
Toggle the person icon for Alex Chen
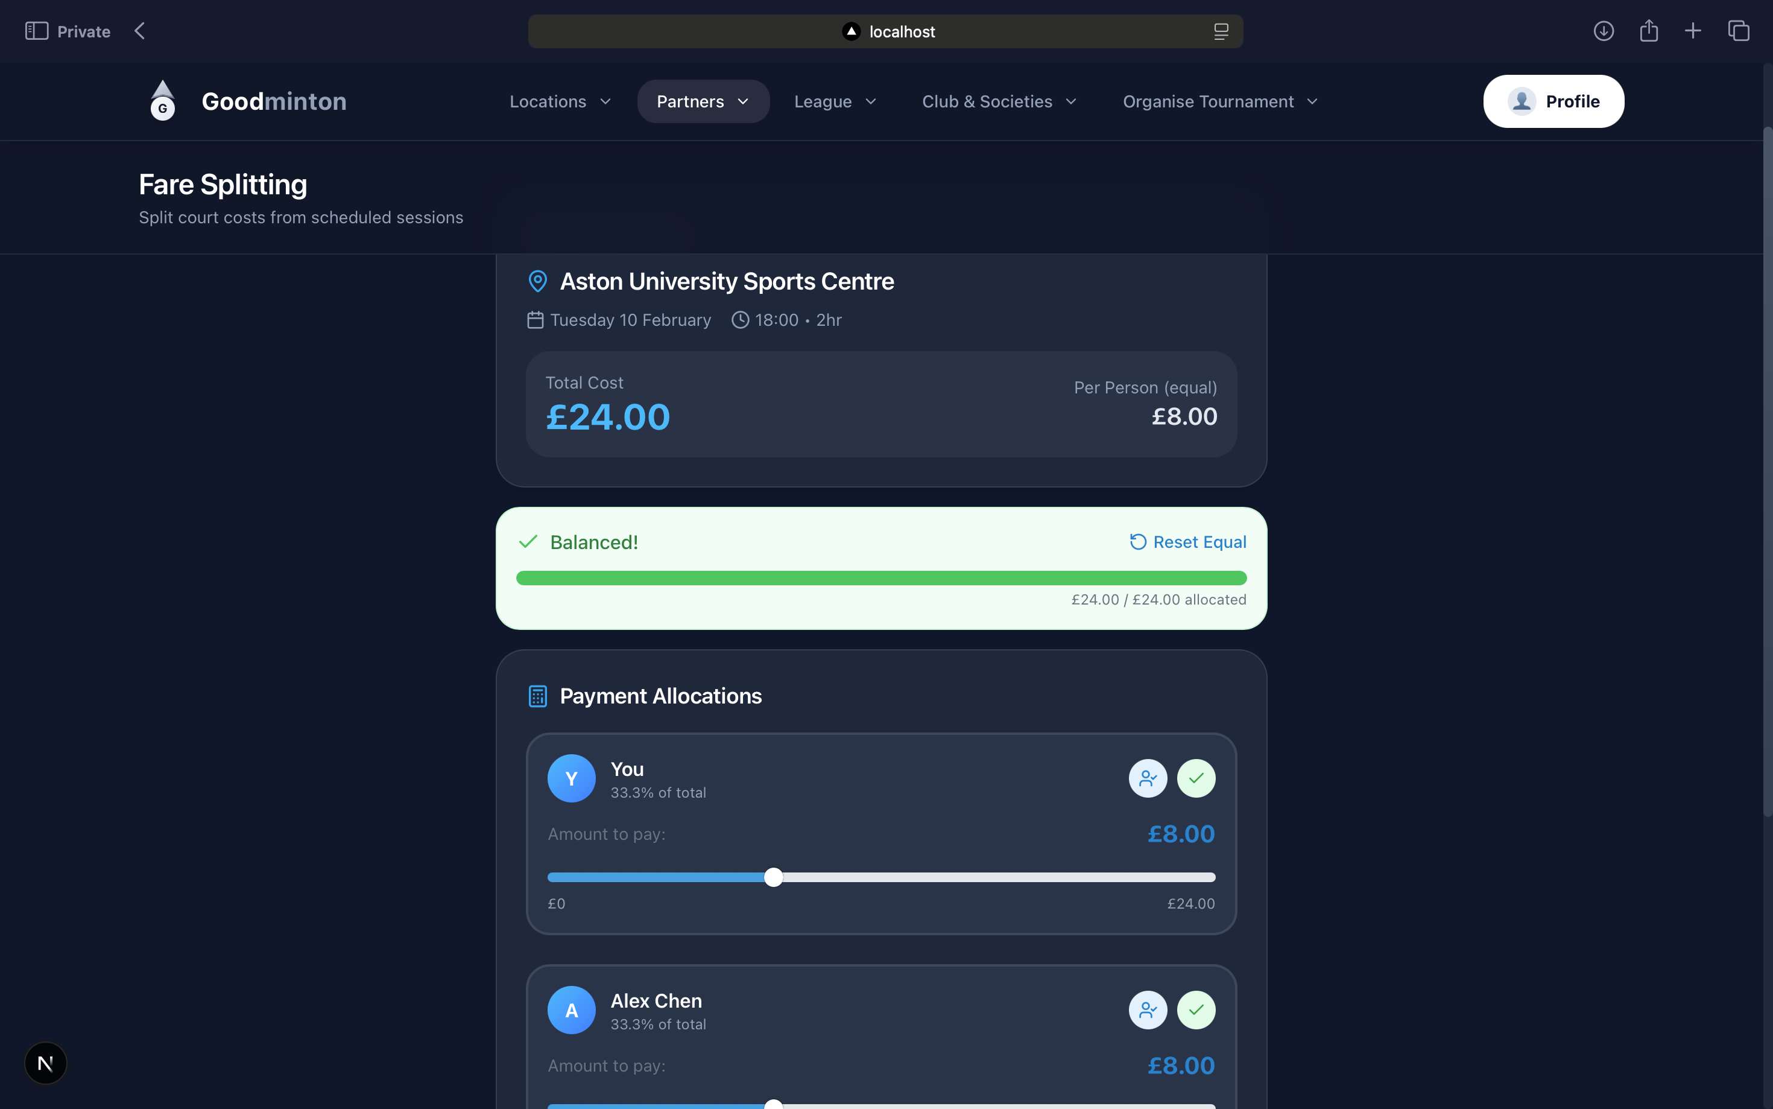click(x=1147, y=1010)
